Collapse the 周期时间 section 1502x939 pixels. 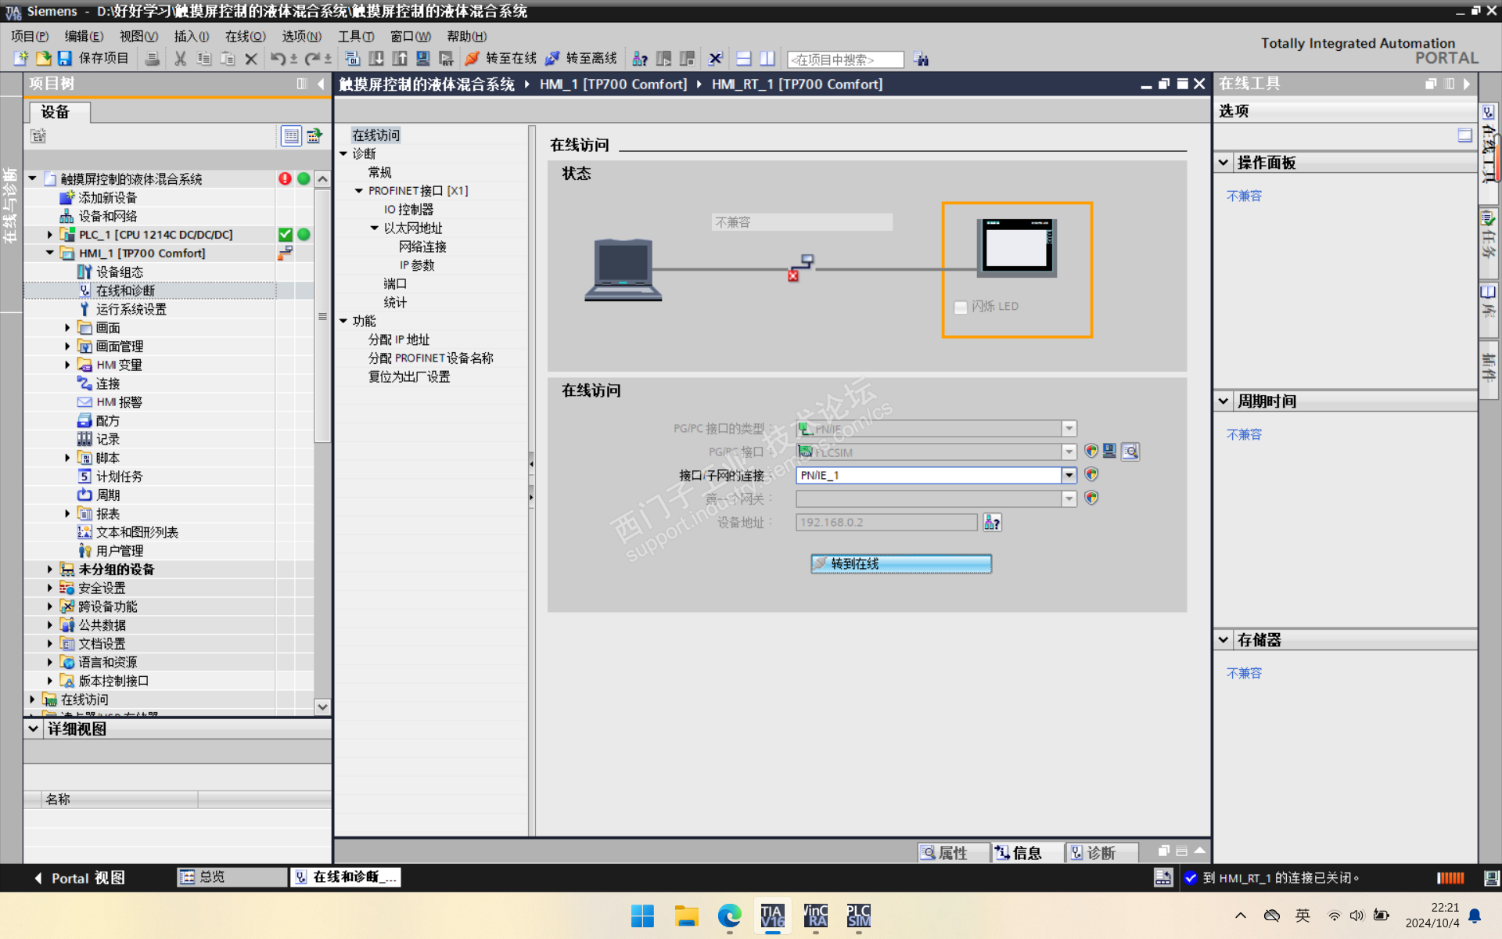tap(1224, 401)
